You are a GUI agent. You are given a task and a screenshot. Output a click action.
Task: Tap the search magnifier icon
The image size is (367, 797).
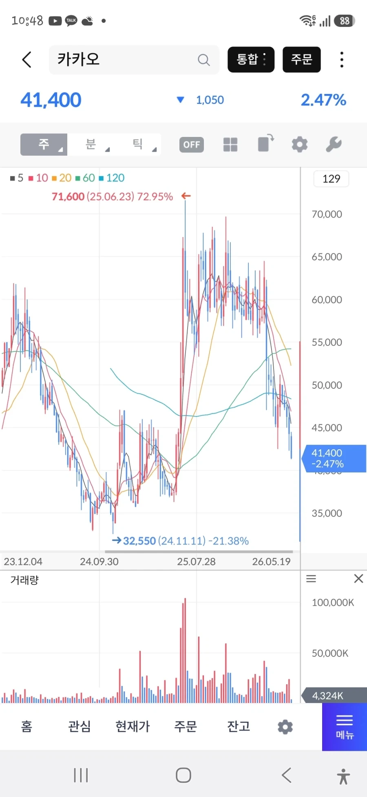pyautogui.click(x=203, y=60)
